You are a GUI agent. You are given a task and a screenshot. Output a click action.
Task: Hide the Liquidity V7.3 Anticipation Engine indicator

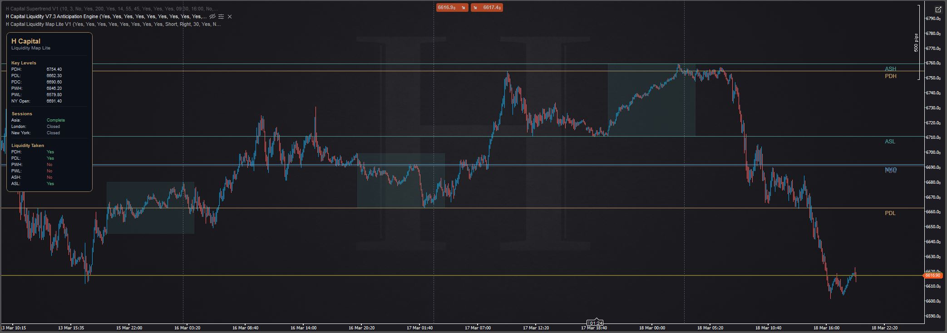212,16
